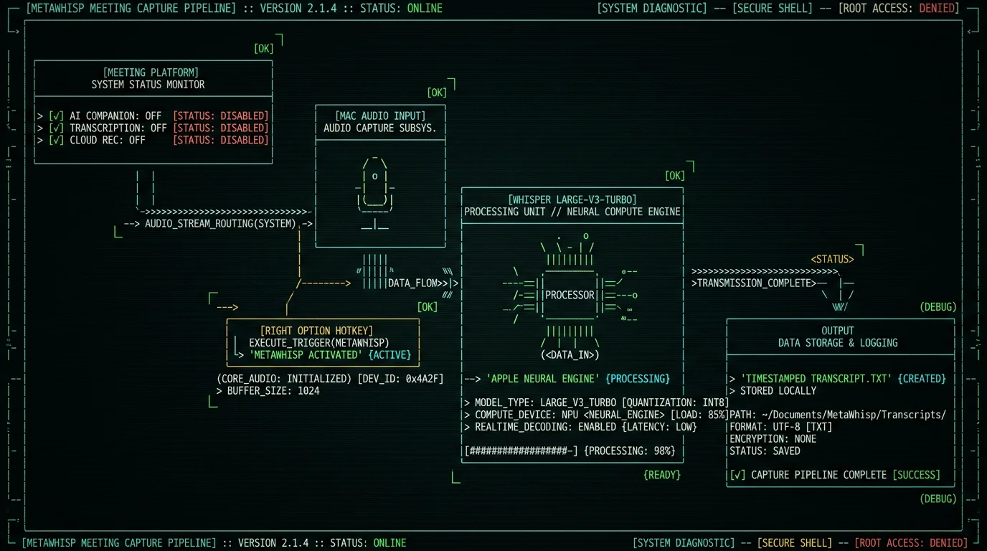The image size is (987, 551).
Task: Toggle the AI COMPANION checkbox
Action: (x=57, y=116)
